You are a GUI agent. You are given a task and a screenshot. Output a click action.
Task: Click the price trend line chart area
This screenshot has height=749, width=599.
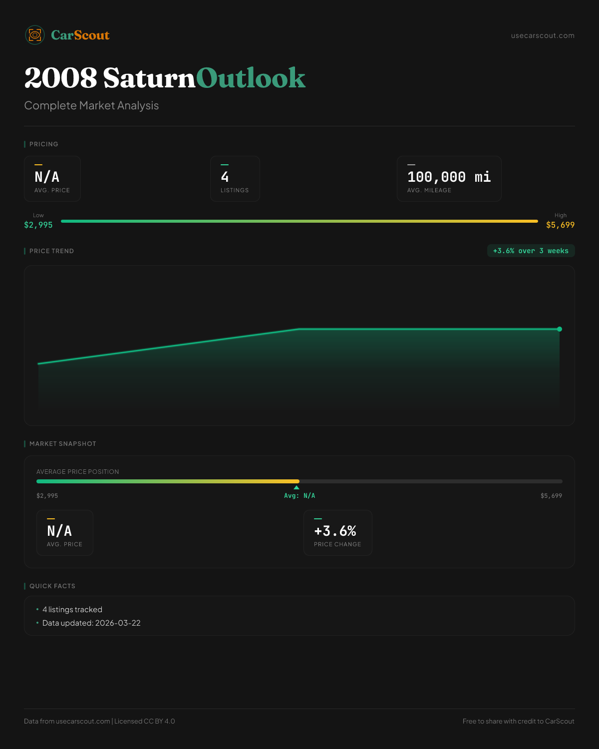point(299,360)
